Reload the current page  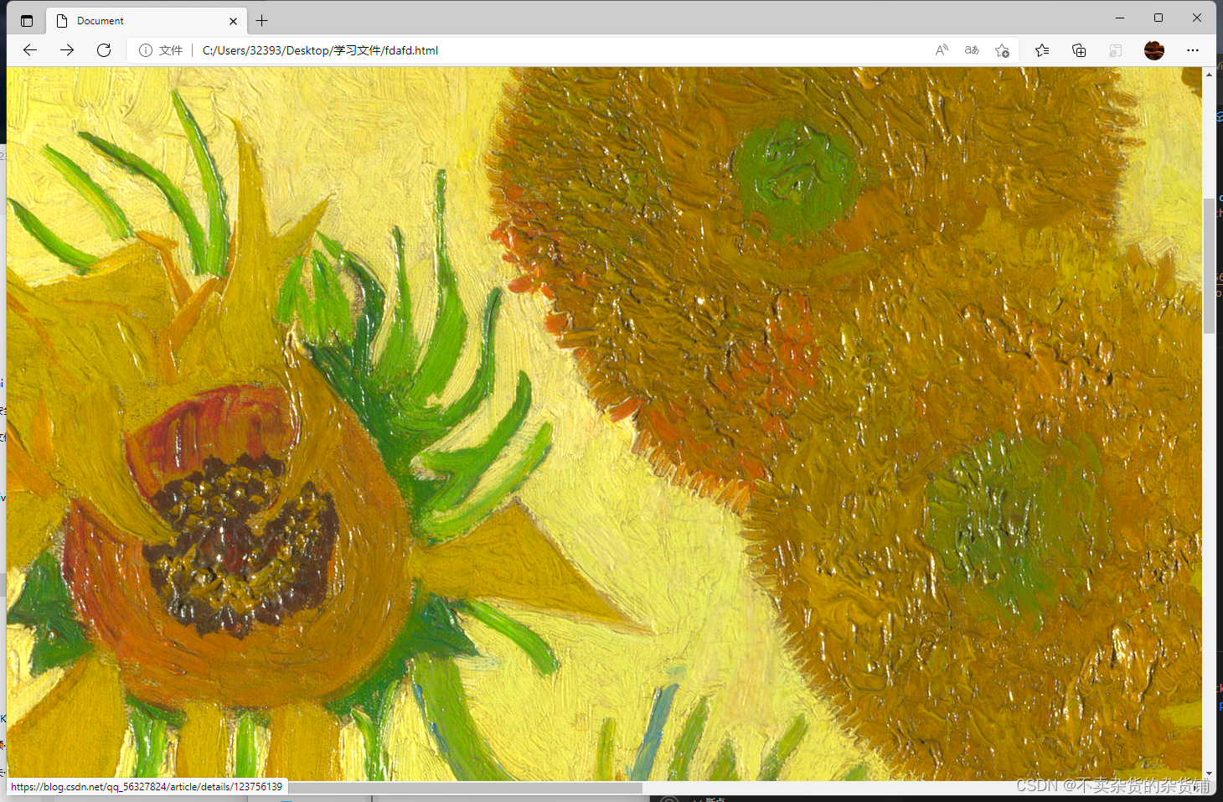(x=104, y=50)
